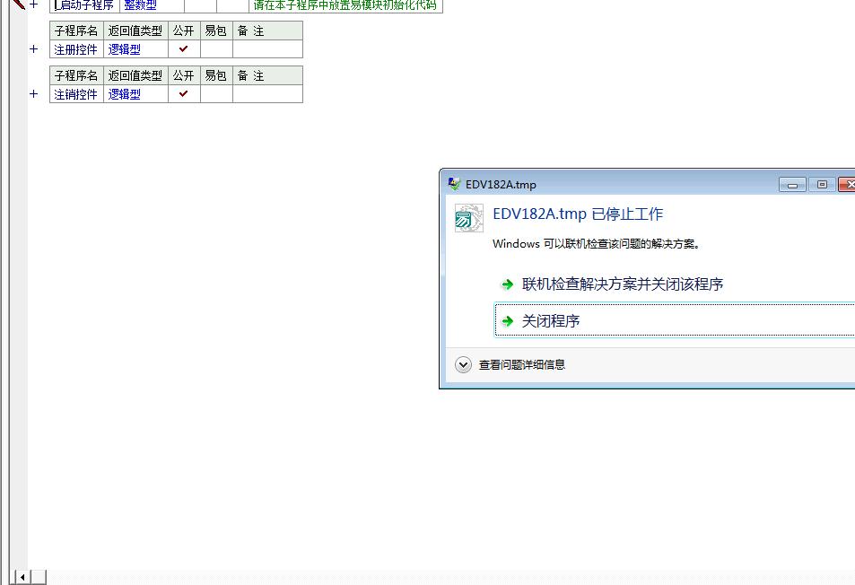
Task: Minimize the EDV182A.tmp dialog window
Action: (x=792, y=185)
